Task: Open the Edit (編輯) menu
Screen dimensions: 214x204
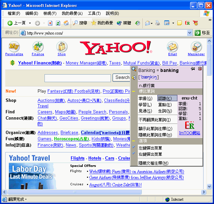Action: point(32,13)
